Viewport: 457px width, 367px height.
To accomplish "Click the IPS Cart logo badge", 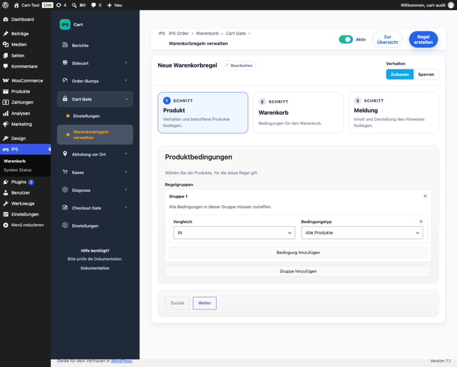I will 65,25.
